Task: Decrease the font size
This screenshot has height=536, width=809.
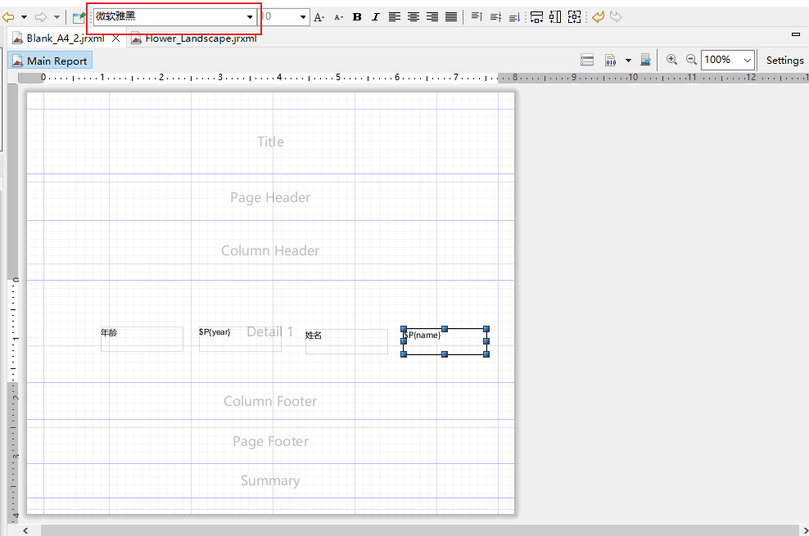Action: [338, 17]
